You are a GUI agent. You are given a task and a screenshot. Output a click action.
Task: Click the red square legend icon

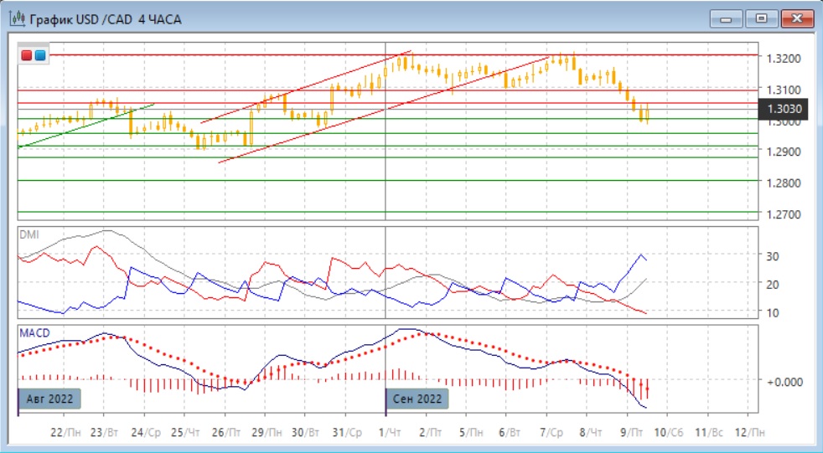tap(27, 56)
